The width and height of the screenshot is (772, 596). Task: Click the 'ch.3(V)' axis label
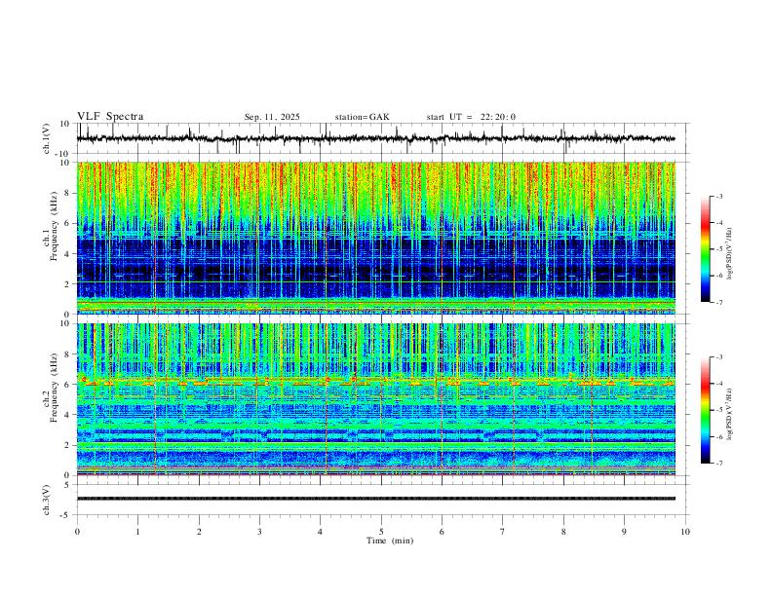(x=47, y=500)
